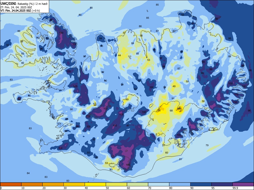Click the humidity value 58 on the map

click(x=203, y=101)
